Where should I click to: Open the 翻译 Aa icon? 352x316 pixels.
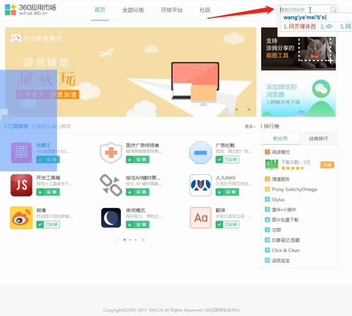(201, 217)
